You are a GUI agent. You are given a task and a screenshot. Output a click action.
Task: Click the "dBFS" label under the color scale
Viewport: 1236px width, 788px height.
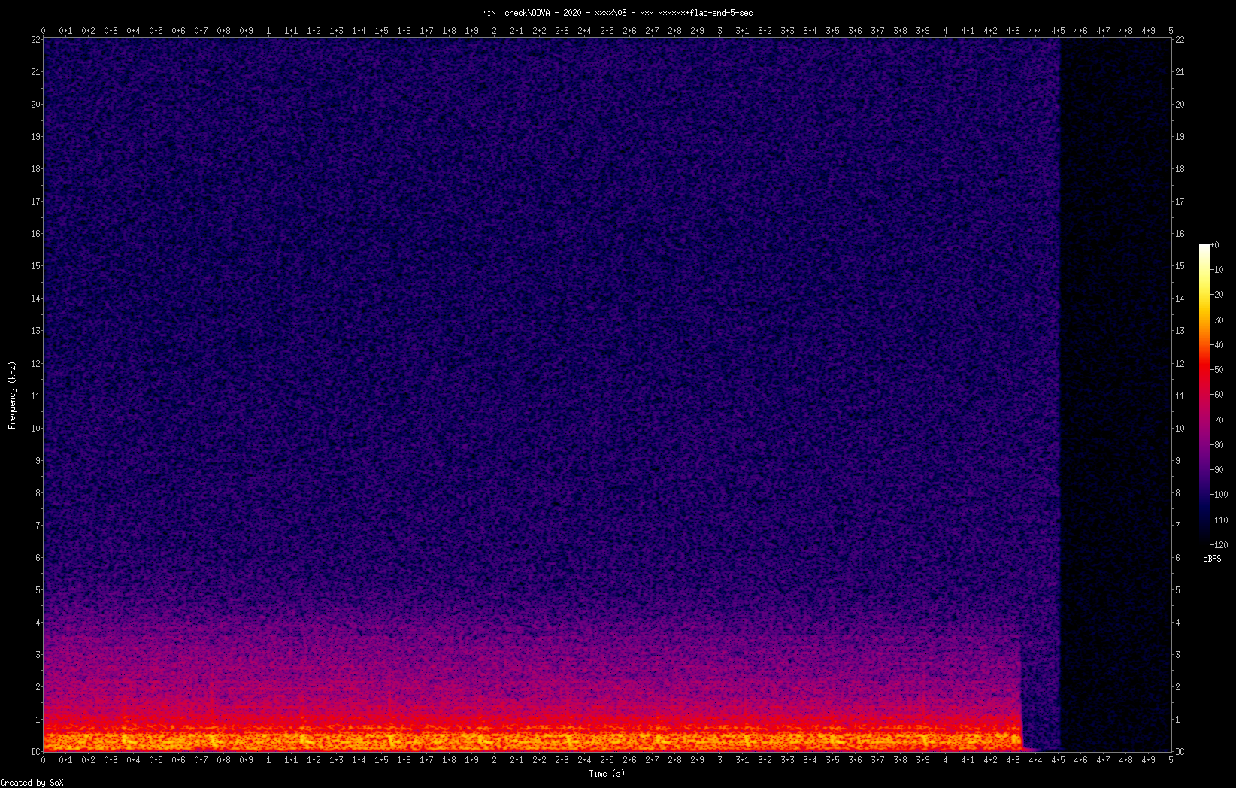click(x=1212, y=559)
